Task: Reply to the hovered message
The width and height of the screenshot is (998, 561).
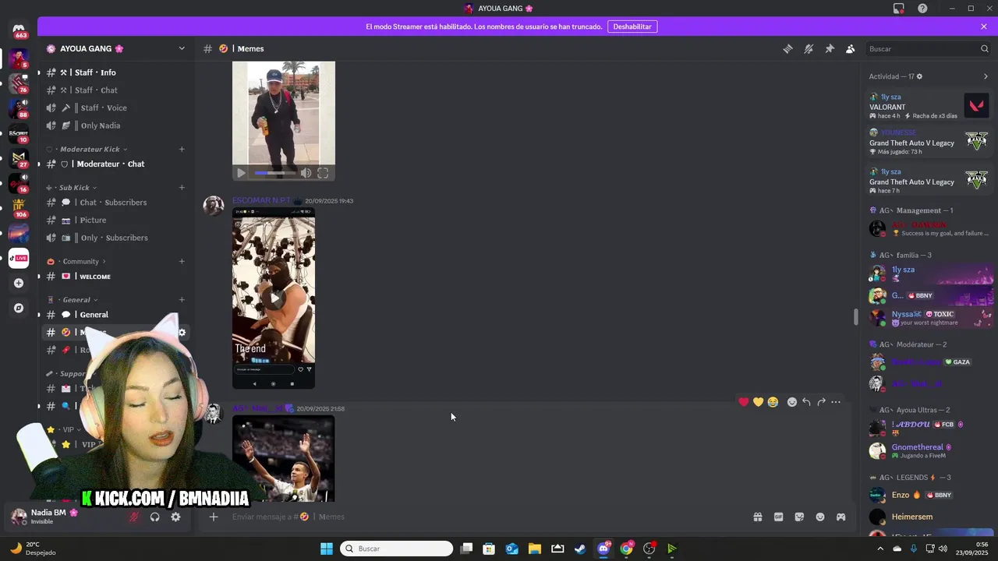Action: [x=806, y=402]
